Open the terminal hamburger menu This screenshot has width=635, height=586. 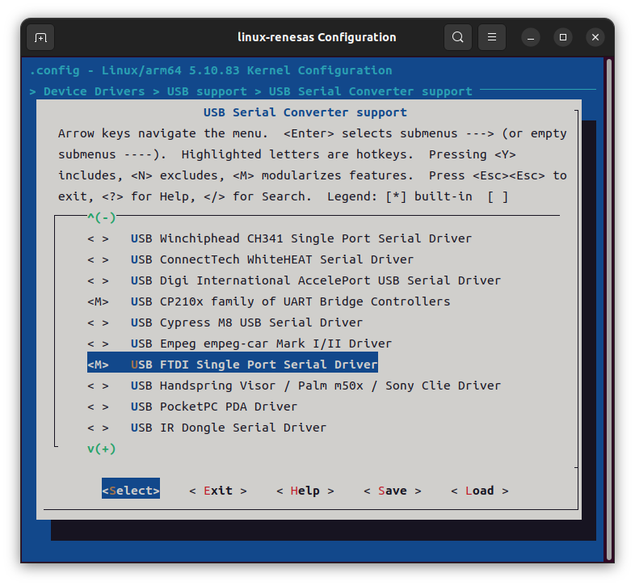point(492,37)
